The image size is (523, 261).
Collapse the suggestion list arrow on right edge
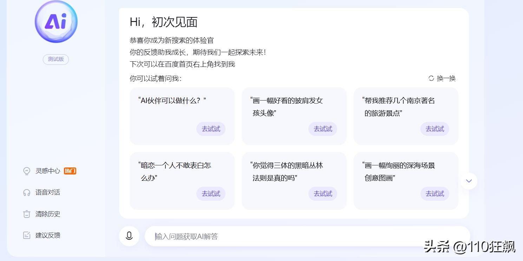[468, 181]
